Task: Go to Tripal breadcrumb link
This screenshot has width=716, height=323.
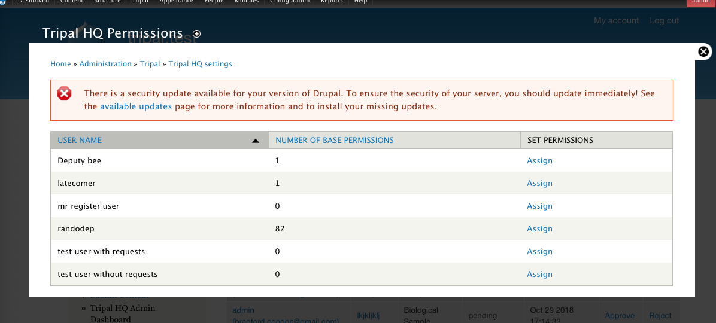Action: pos(150,64)
